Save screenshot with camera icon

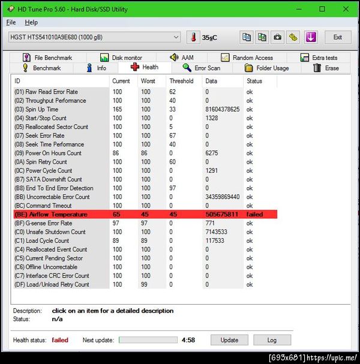278,37
